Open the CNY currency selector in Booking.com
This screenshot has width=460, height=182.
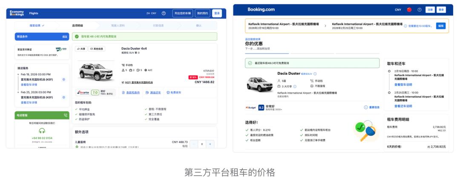pos(398,10)
